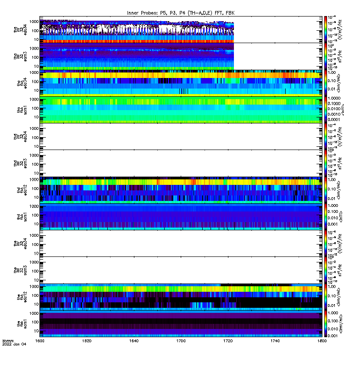Click the 'thd fff 32 scm3' panel label
Screen dimensions: 344x367
(20, 163)
